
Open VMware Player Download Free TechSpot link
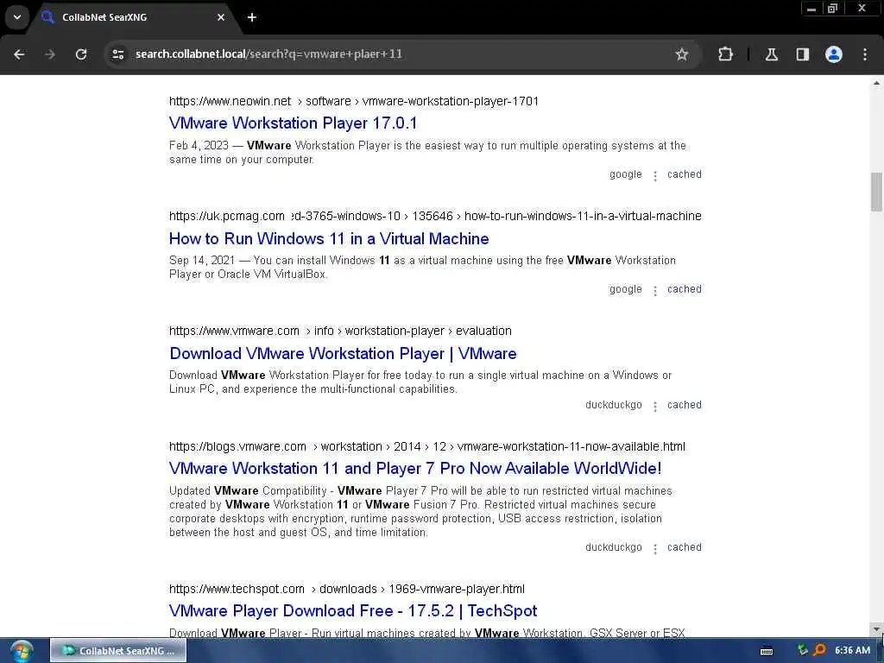(353, 610)
